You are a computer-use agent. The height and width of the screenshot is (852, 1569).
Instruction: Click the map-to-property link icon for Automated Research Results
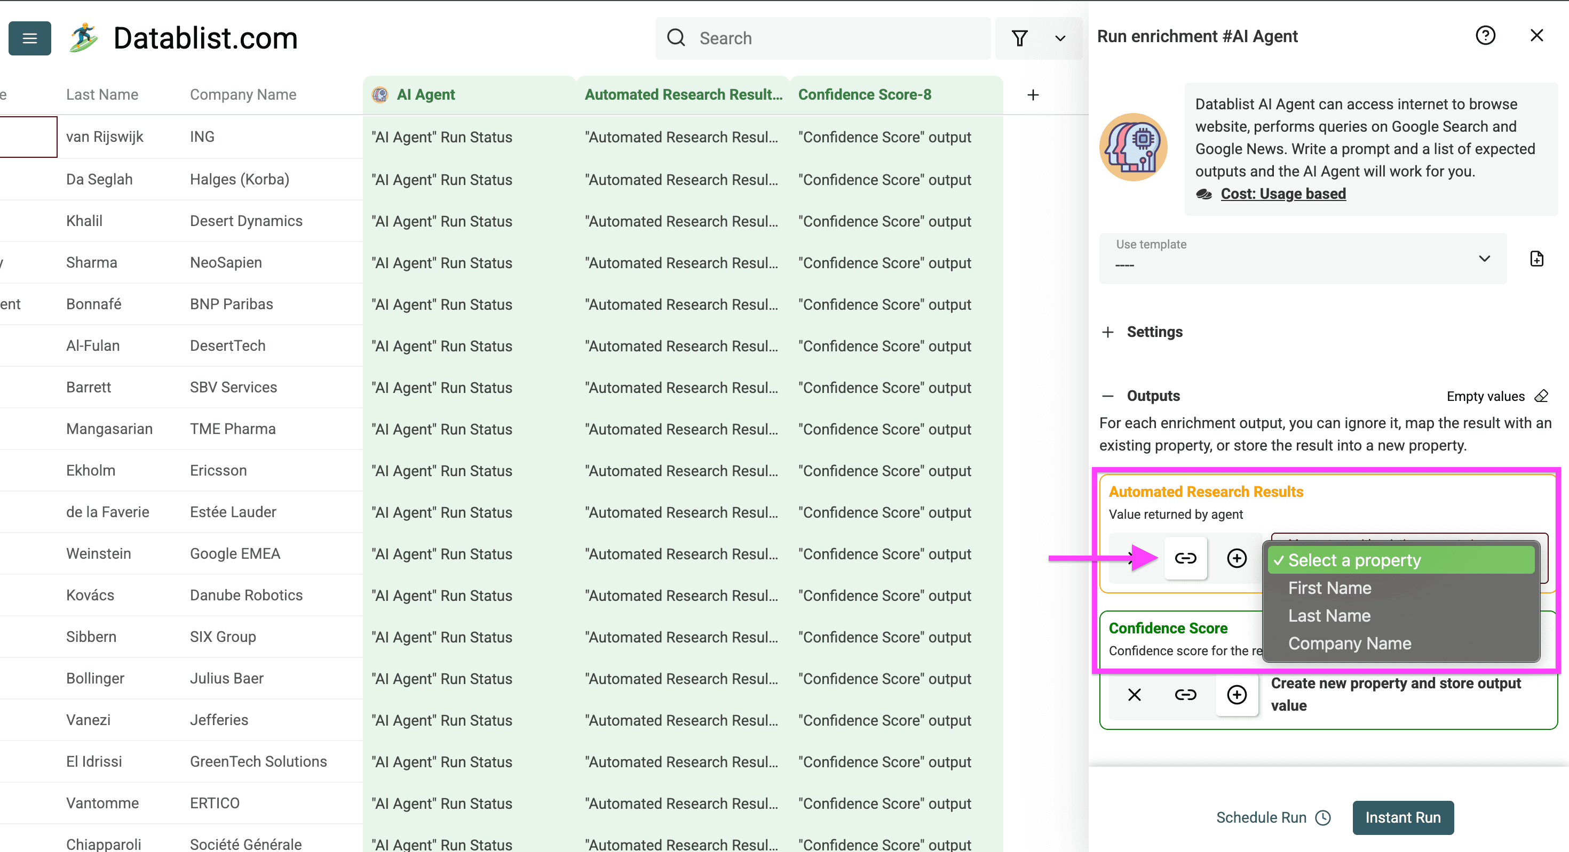[x=1185, y=558]
